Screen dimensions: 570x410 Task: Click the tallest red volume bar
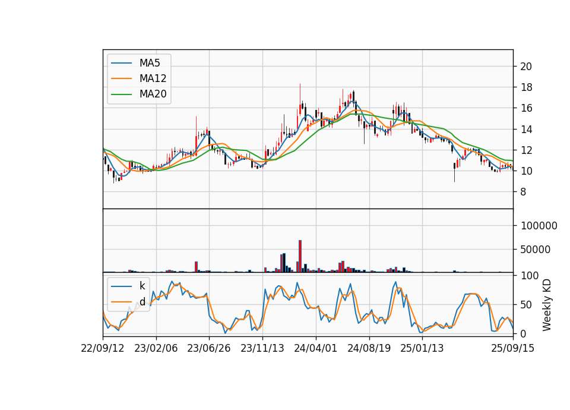(x=300, y=256)
